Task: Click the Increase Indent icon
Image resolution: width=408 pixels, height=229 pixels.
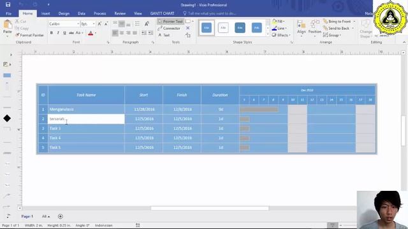Action: click(150, 33)
